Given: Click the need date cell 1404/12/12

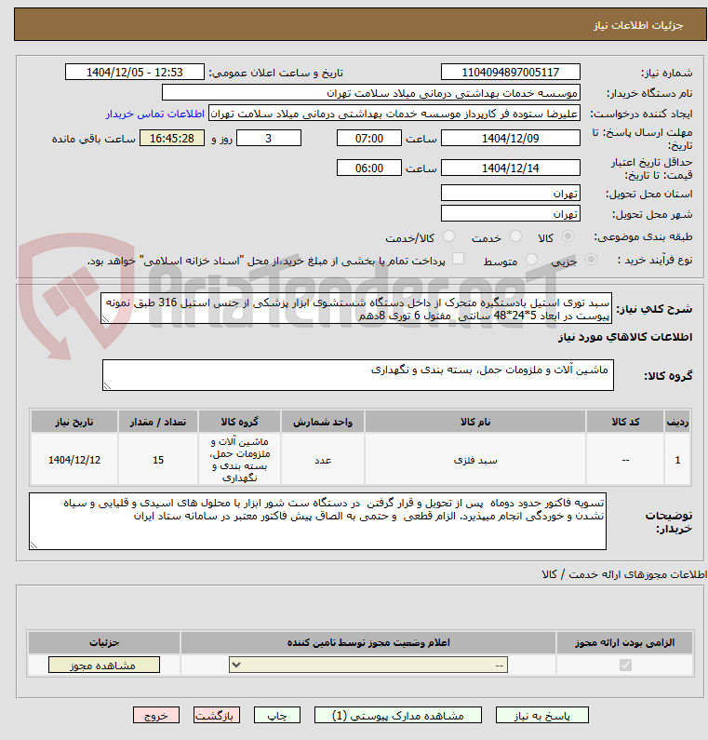Looking at the screenshot, I should pyautogui.click(x=74, y=460).
